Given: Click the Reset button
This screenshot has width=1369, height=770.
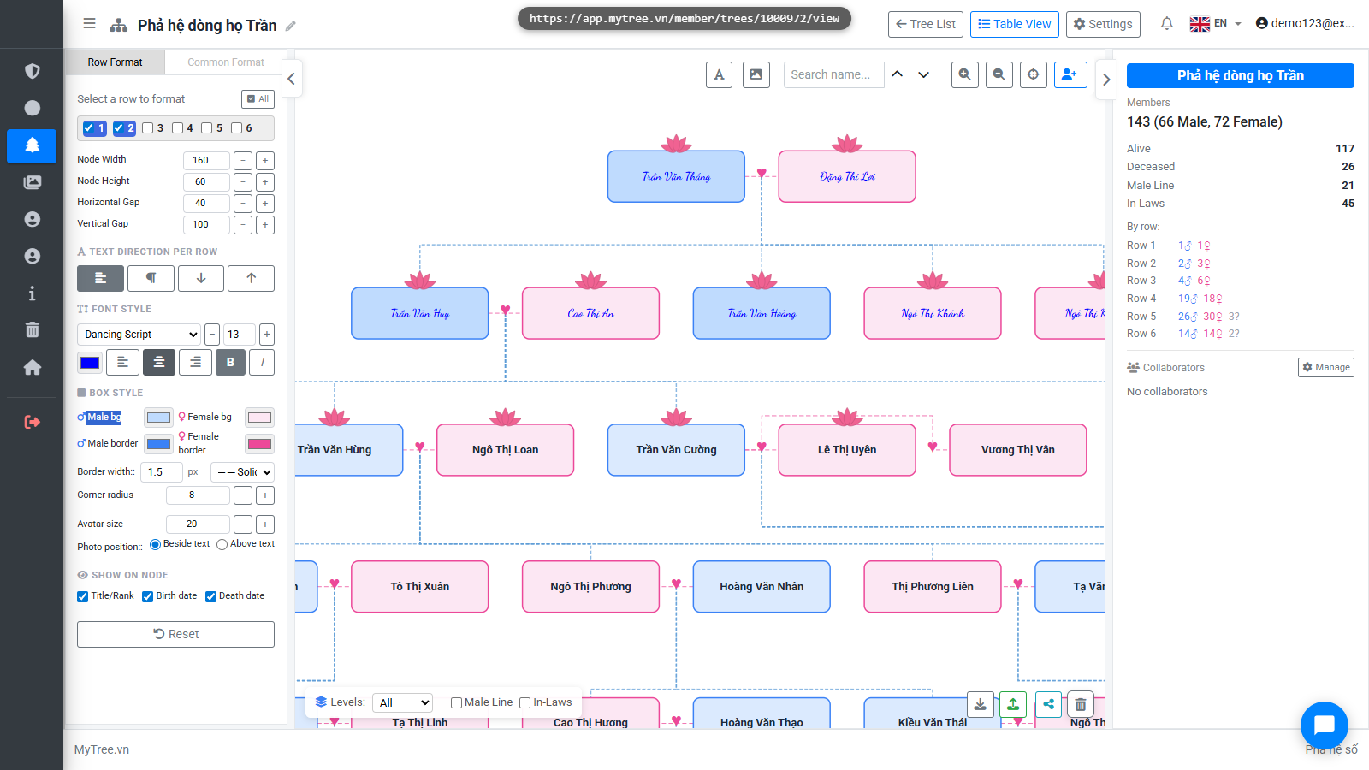Looking at the screenshot, I should 175,634.
